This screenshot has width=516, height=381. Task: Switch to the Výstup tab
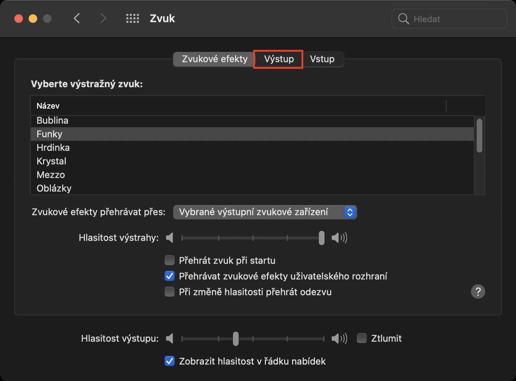coord(279,59)
